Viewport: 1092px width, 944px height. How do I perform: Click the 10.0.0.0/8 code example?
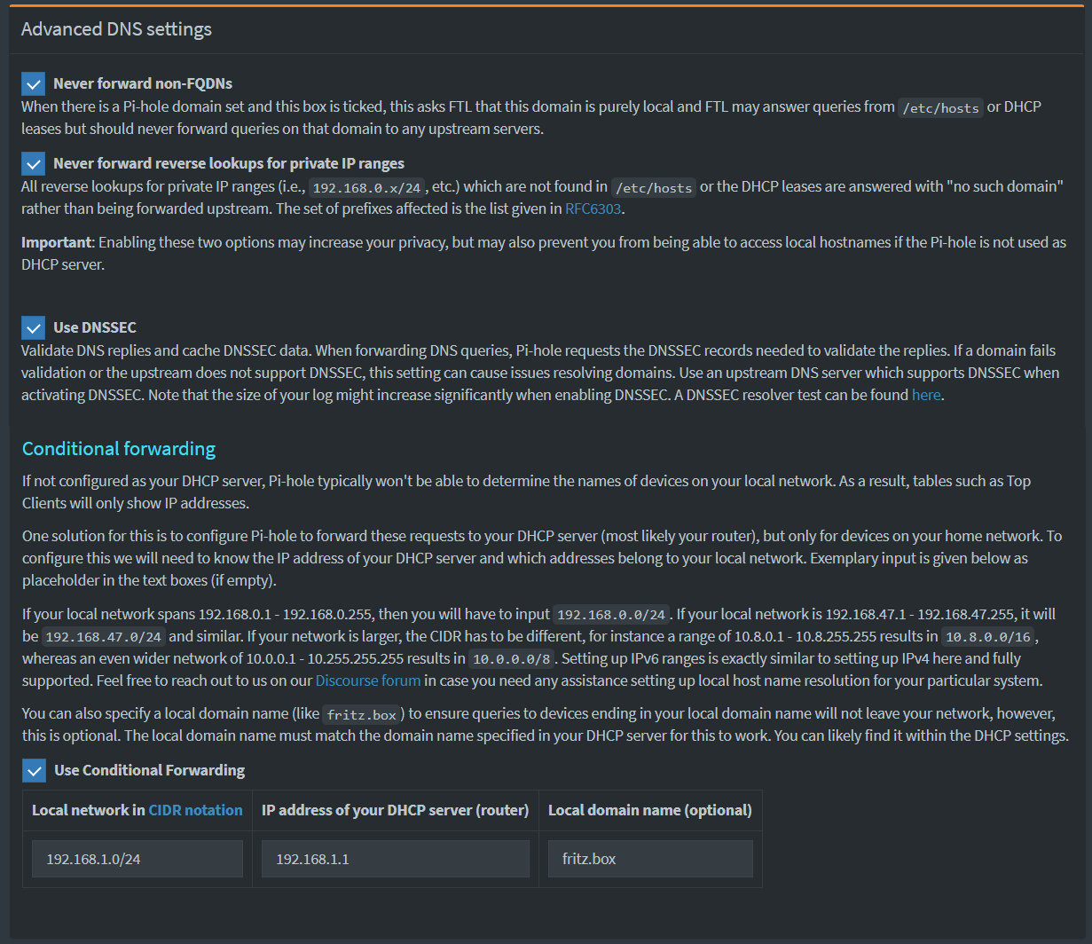point(512,659)
